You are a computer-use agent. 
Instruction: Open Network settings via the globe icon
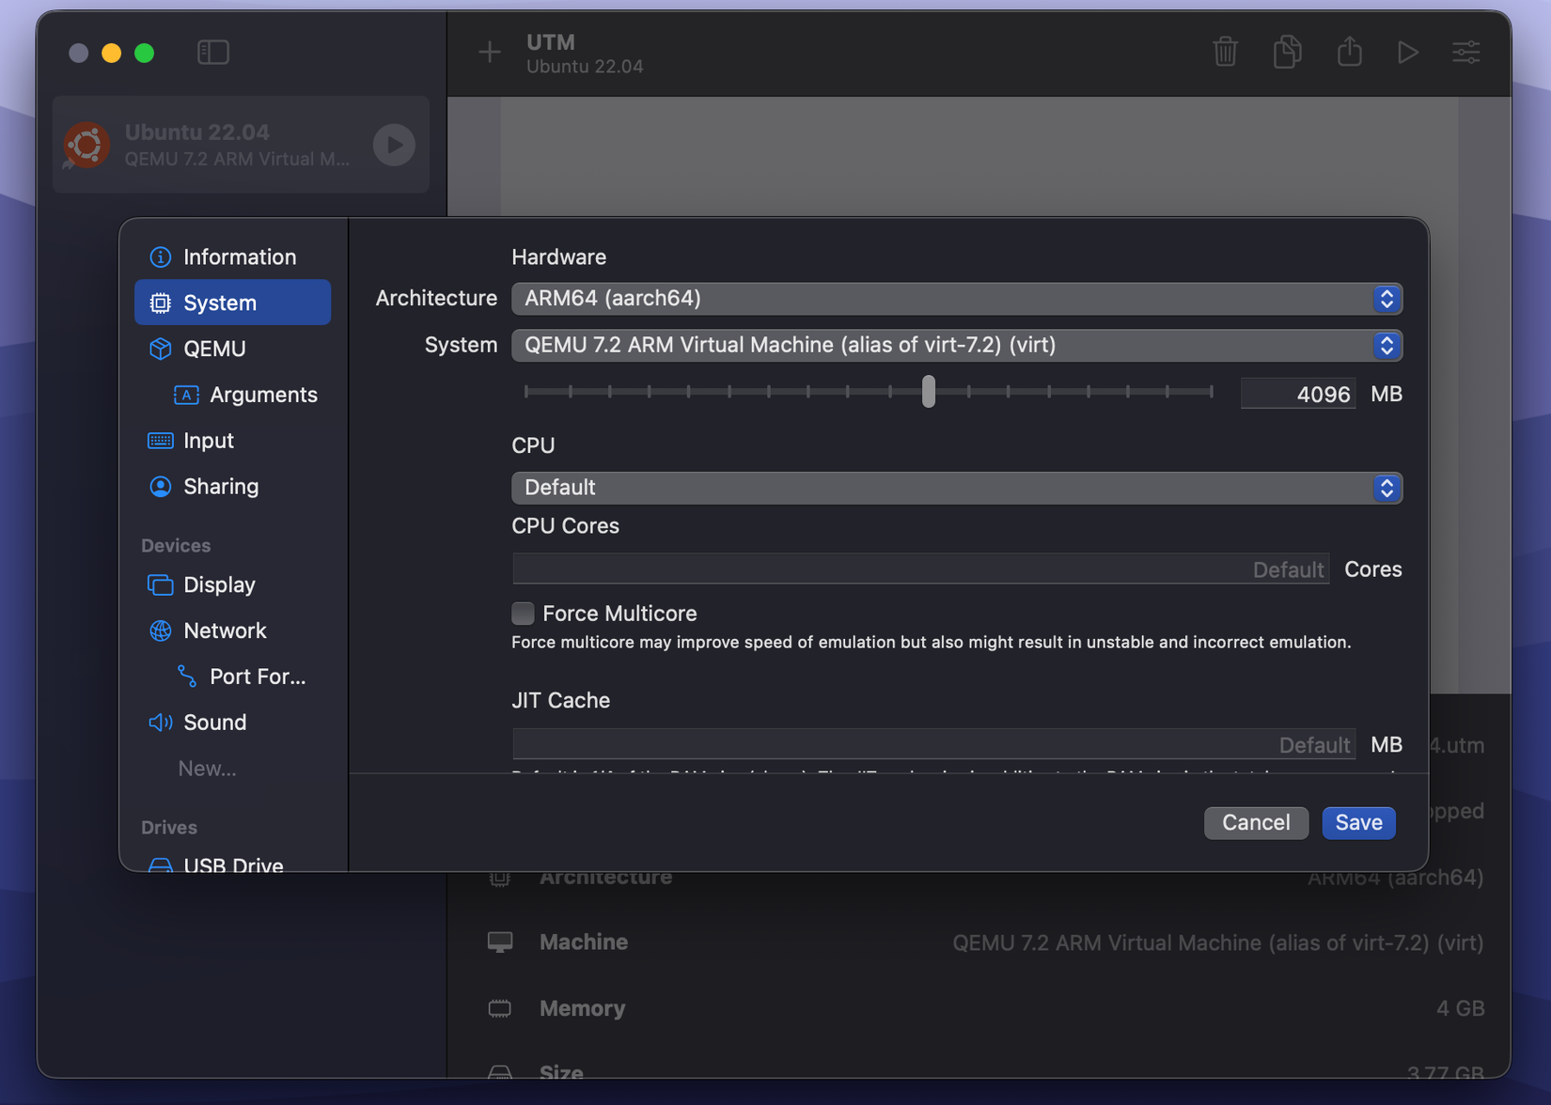pos(226,630)
